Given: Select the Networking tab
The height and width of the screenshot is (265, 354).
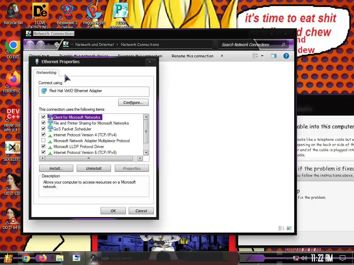Looking at the screenshot, I should tap(46, 72).
